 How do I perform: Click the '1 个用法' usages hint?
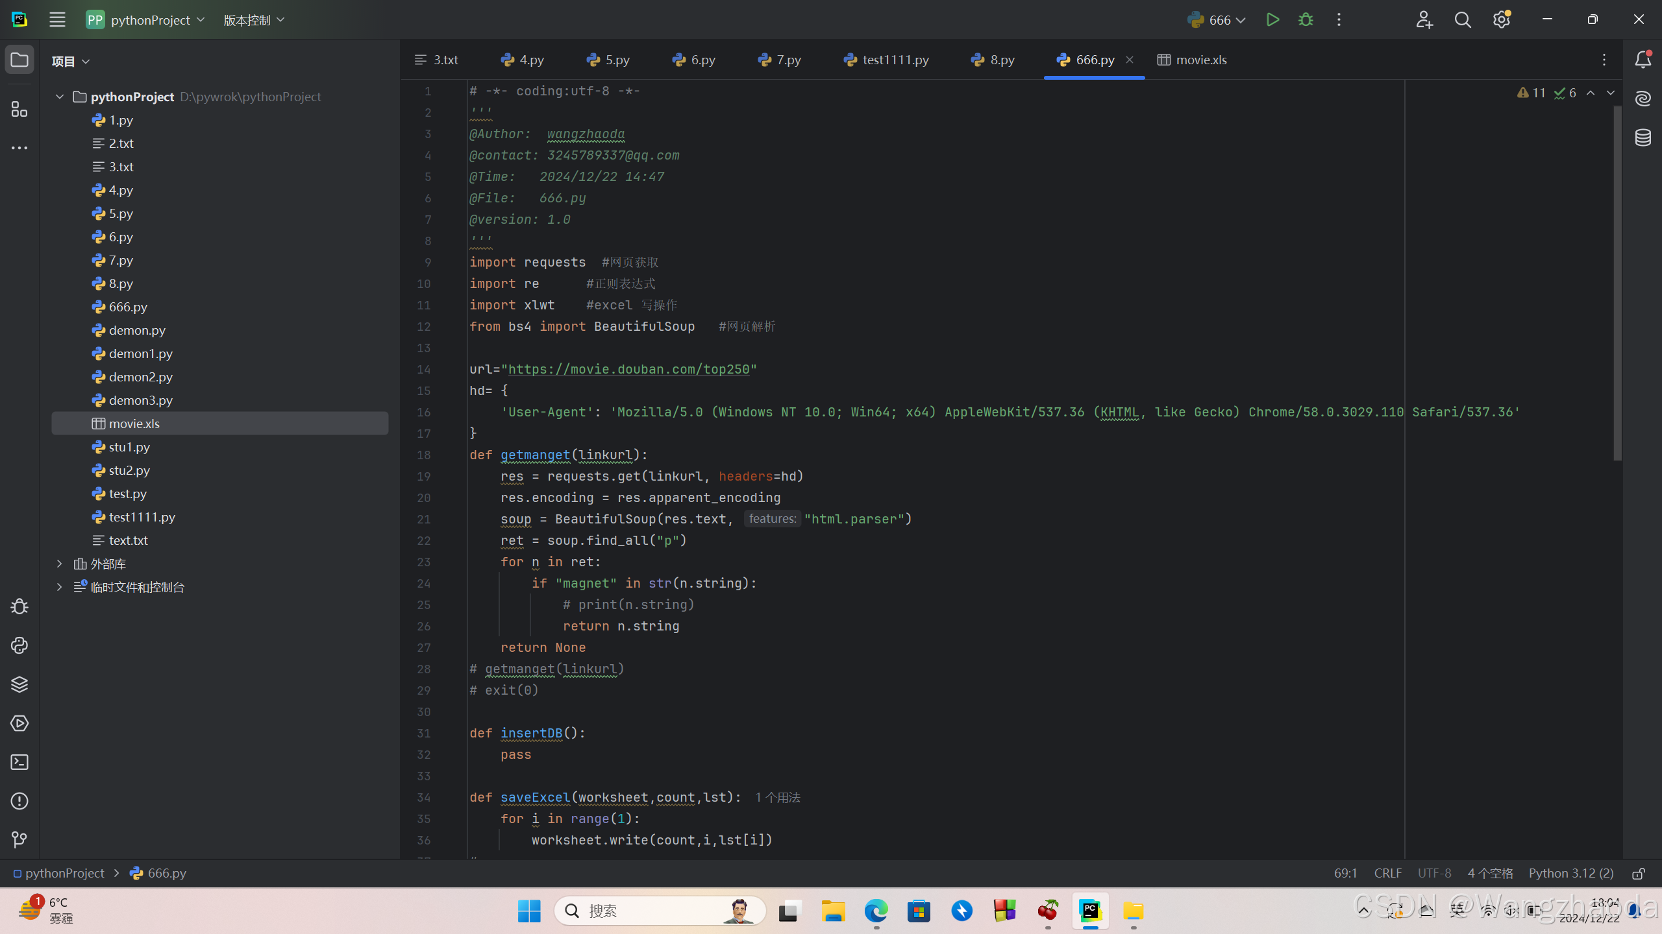[x=778, y=797]
